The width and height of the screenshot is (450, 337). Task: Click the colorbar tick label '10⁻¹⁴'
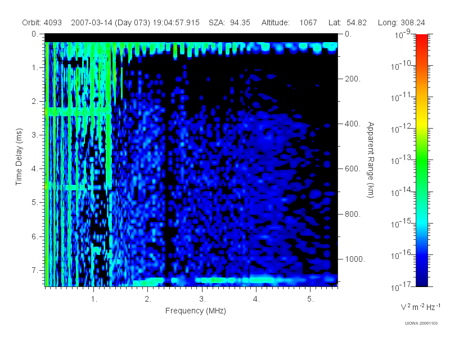point(402,192)
